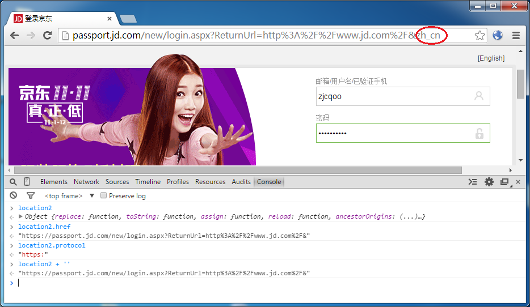This screenshot has height=307, width=530.
Task: Open the console filter funnel
Action: [x=31, y=195]
